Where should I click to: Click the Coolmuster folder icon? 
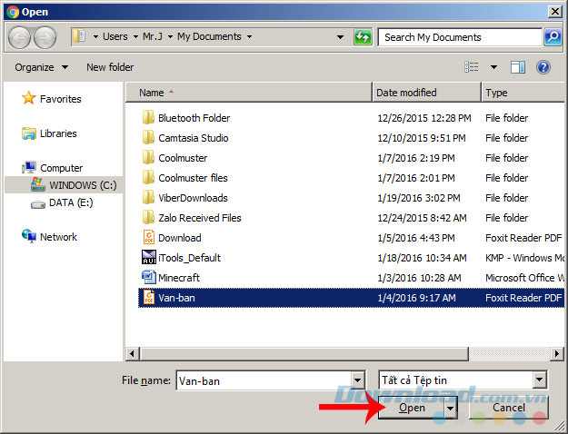(148, 157)
